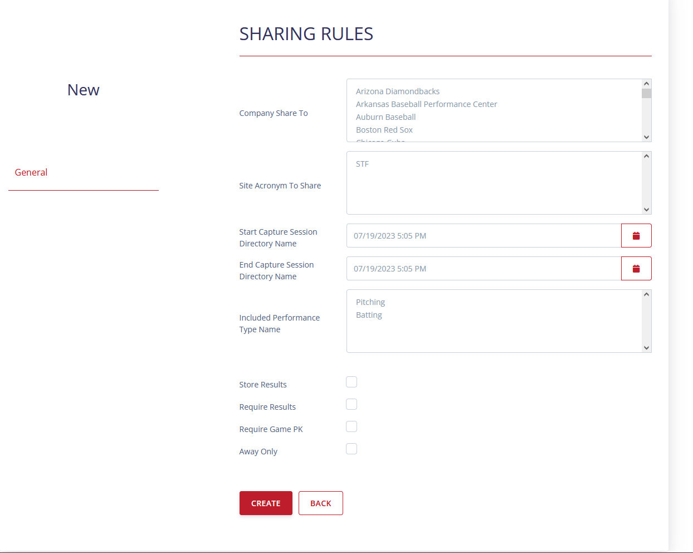Open the General tab

click(x=31, y=173)
